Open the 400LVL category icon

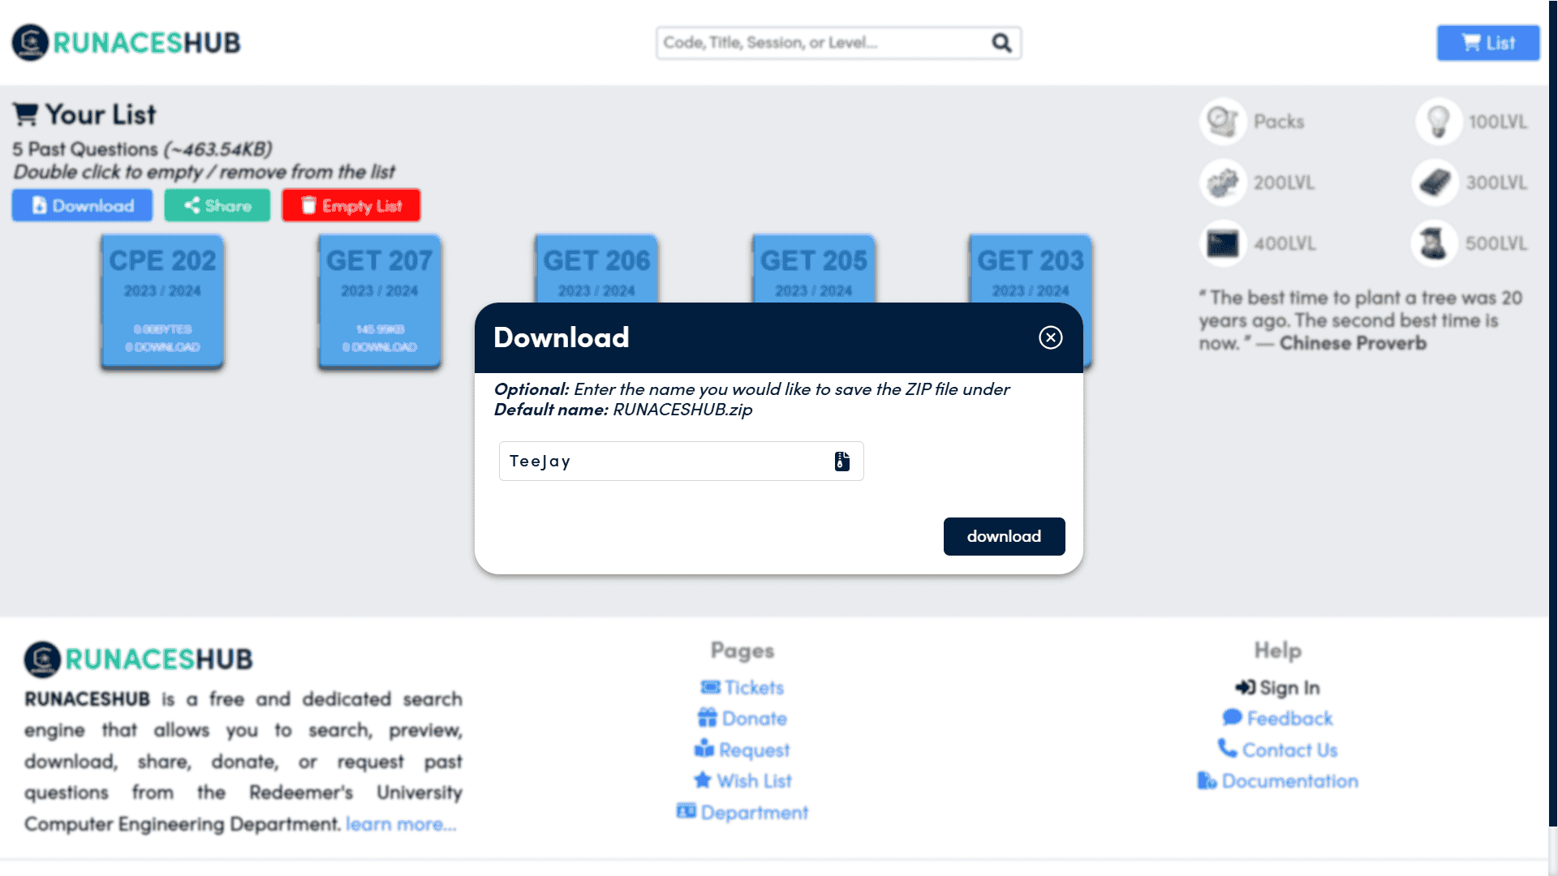tap(1223, 243)
